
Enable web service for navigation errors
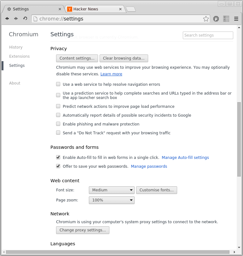pos(58,84)
